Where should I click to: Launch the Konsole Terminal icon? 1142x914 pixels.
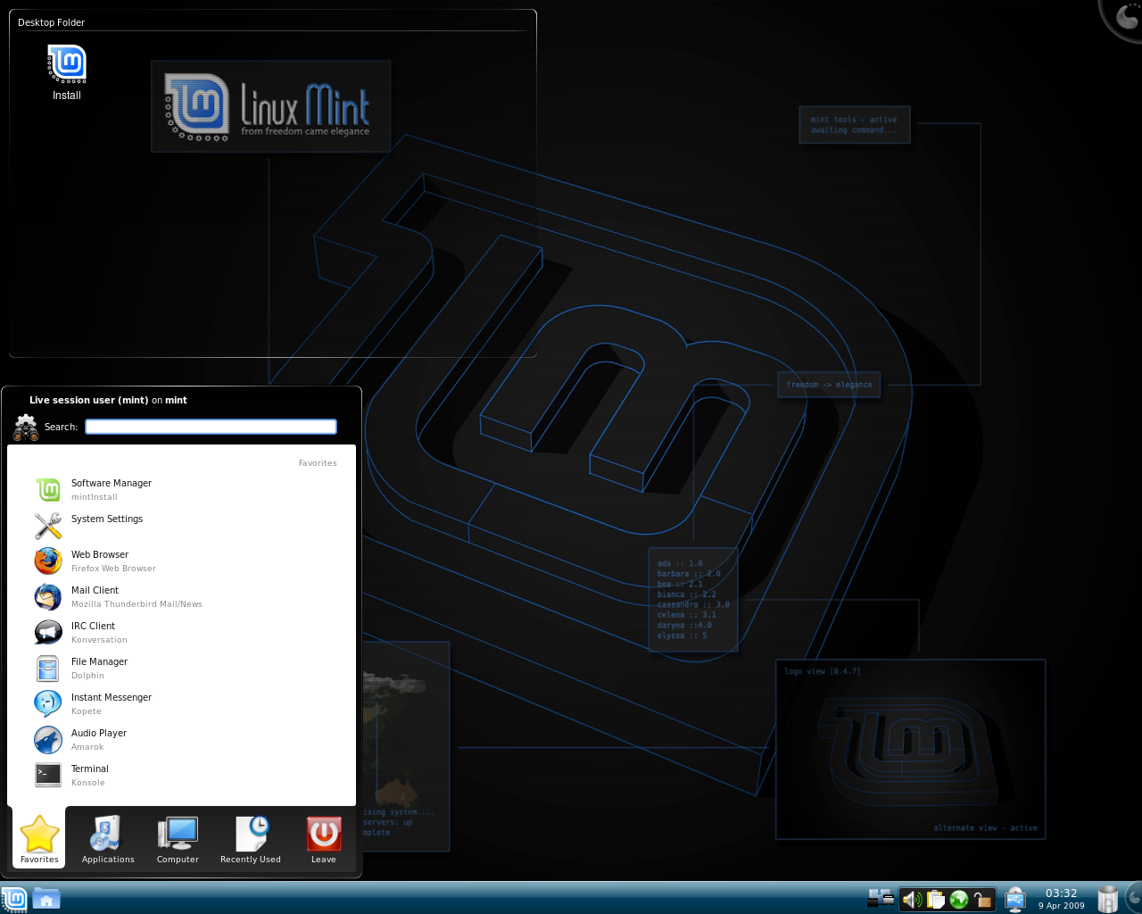coord(48,775)
